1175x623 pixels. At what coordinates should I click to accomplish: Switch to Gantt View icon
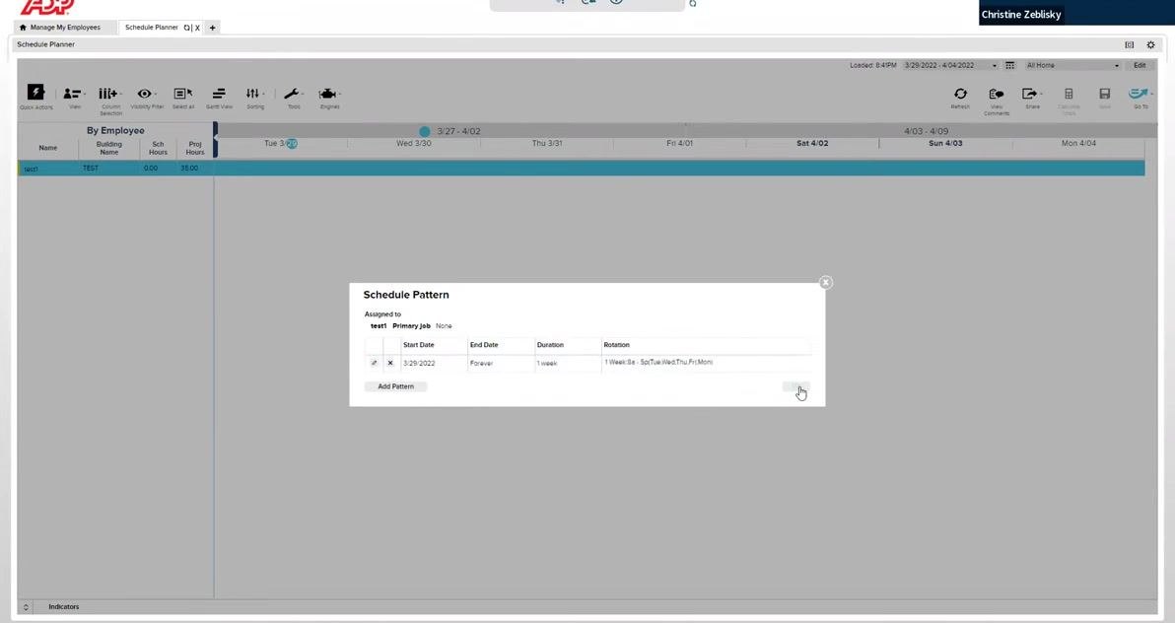219,94
